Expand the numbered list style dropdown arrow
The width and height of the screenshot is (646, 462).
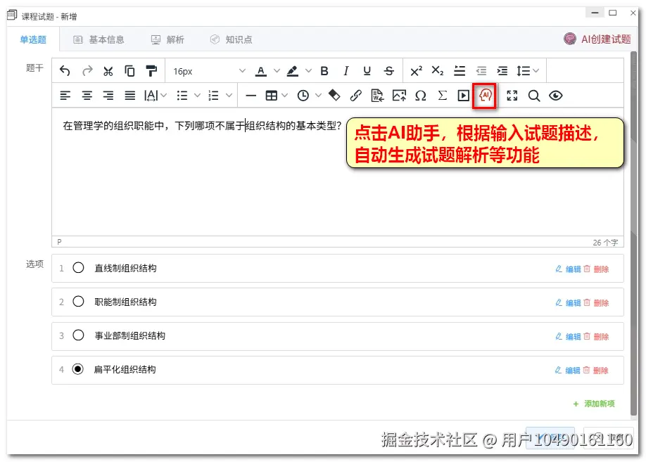[229, 96]
